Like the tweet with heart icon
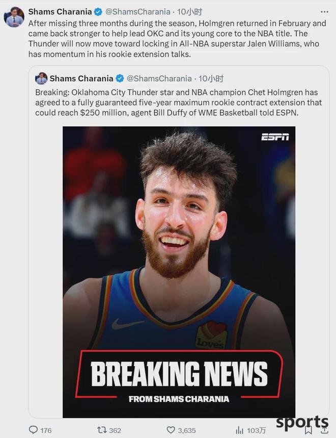 pos(171,430)
